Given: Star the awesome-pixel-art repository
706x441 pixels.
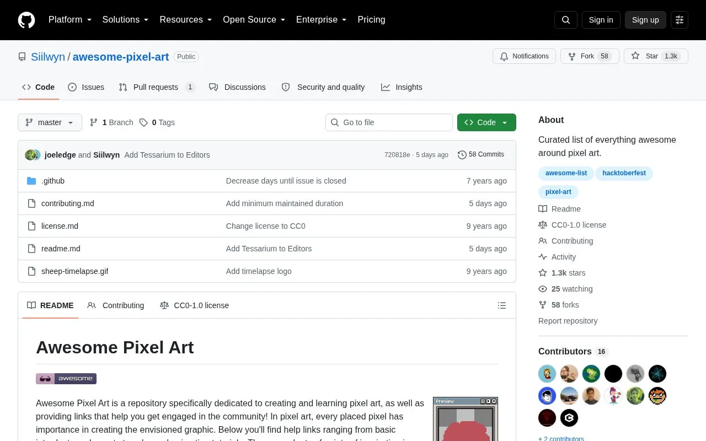Looking at the screenshot, I should click(x=656, y=56).
